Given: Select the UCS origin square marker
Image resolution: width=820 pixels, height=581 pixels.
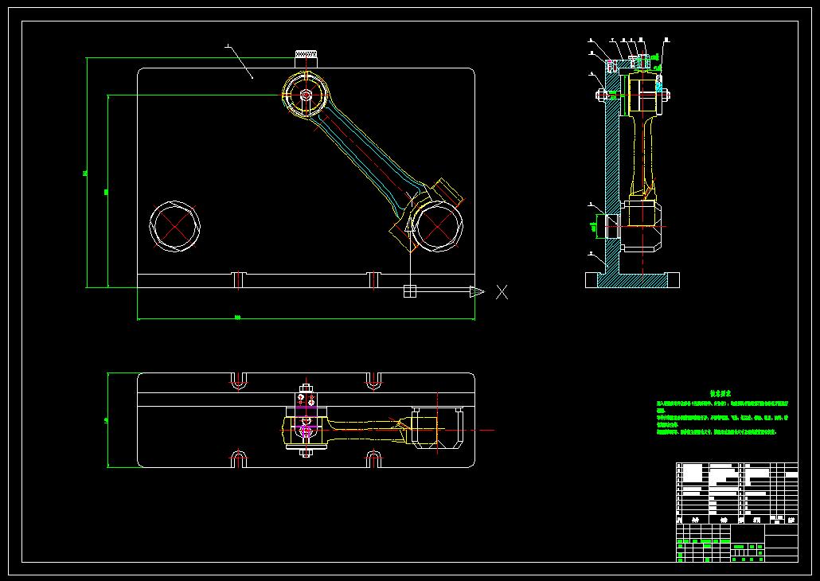Looking at the screenshot, I should click(x=410, y=290).
